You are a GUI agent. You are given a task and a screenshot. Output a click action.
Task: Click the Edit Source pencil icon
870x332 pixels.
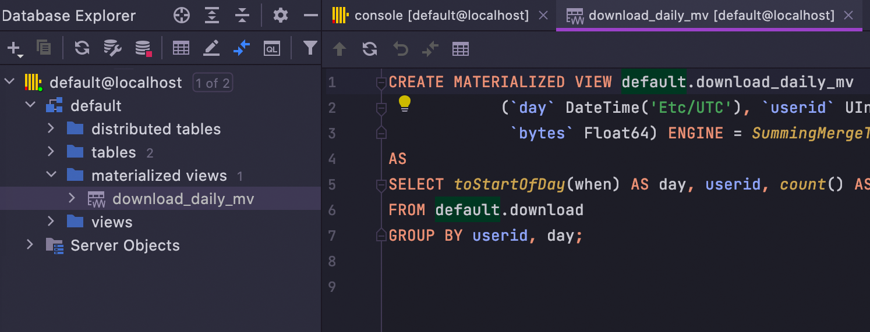coord(211,48)
